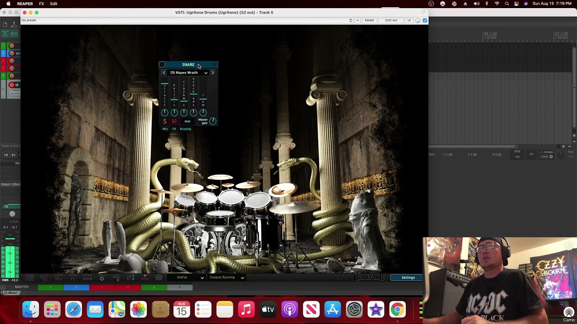Select mixer channel 1 green strip
Screen dimensions: 577x324
(x=50, y=287)
